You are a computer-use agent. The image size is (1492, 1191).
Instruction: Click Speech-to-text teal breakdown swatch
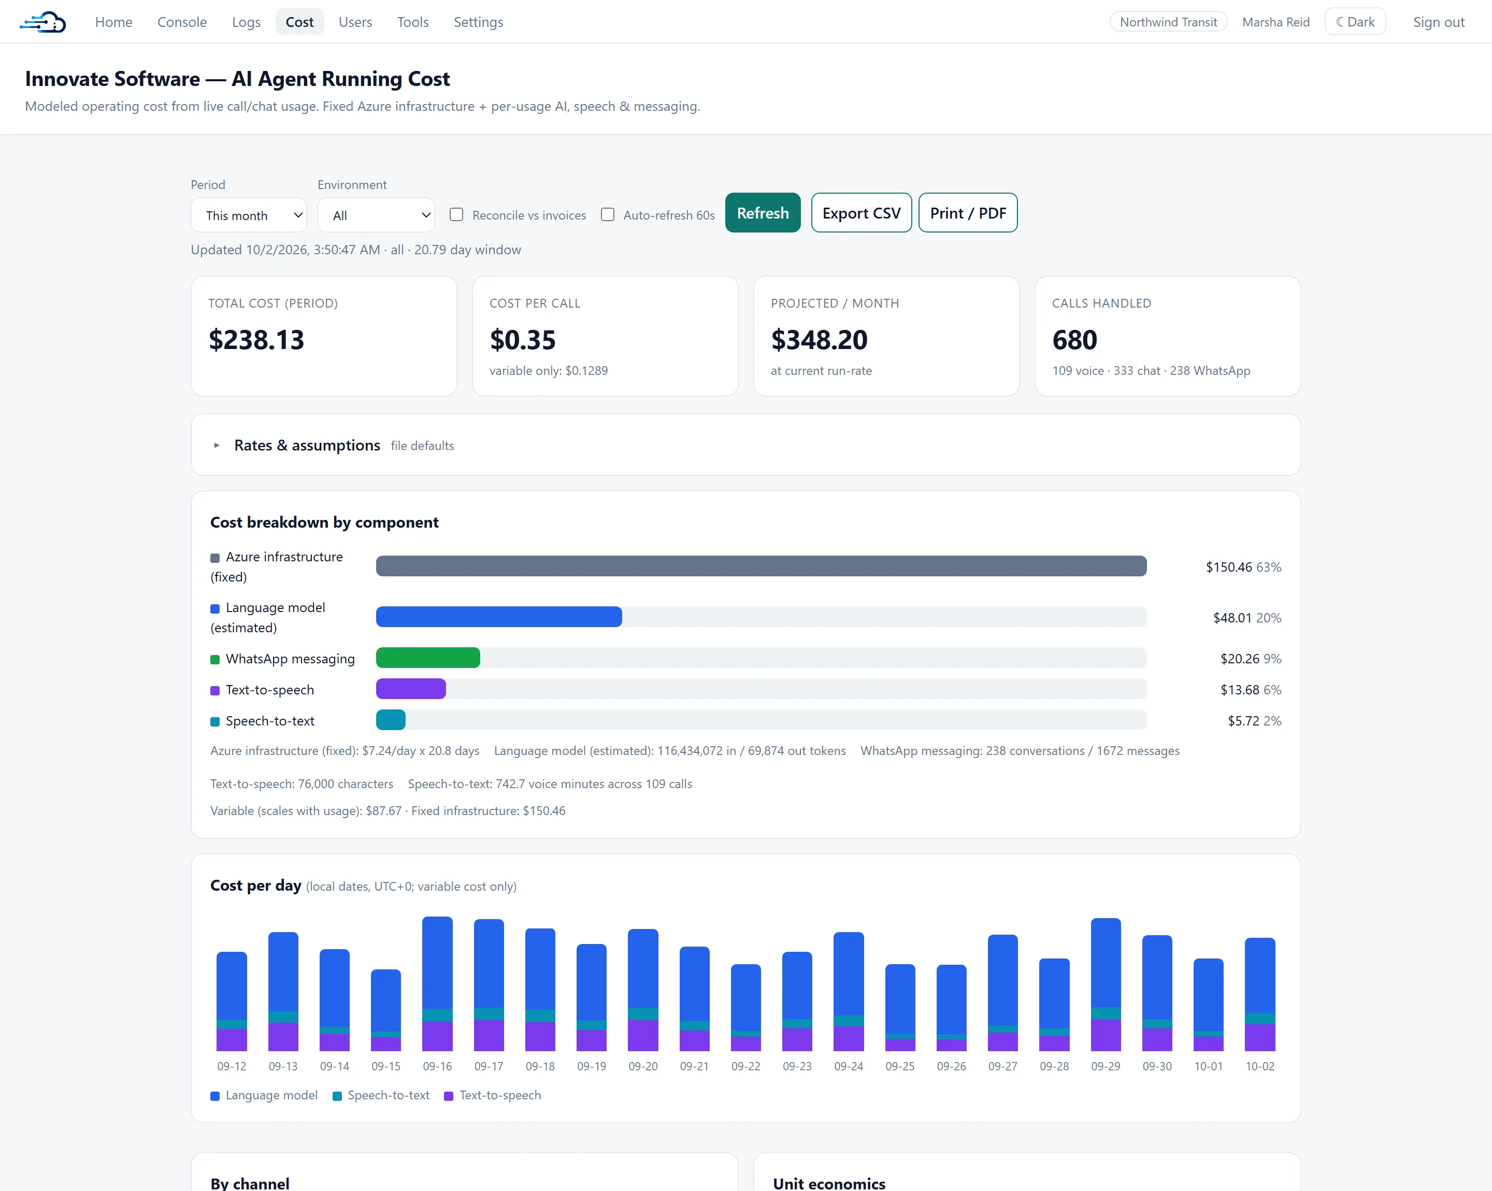[215, 722]
